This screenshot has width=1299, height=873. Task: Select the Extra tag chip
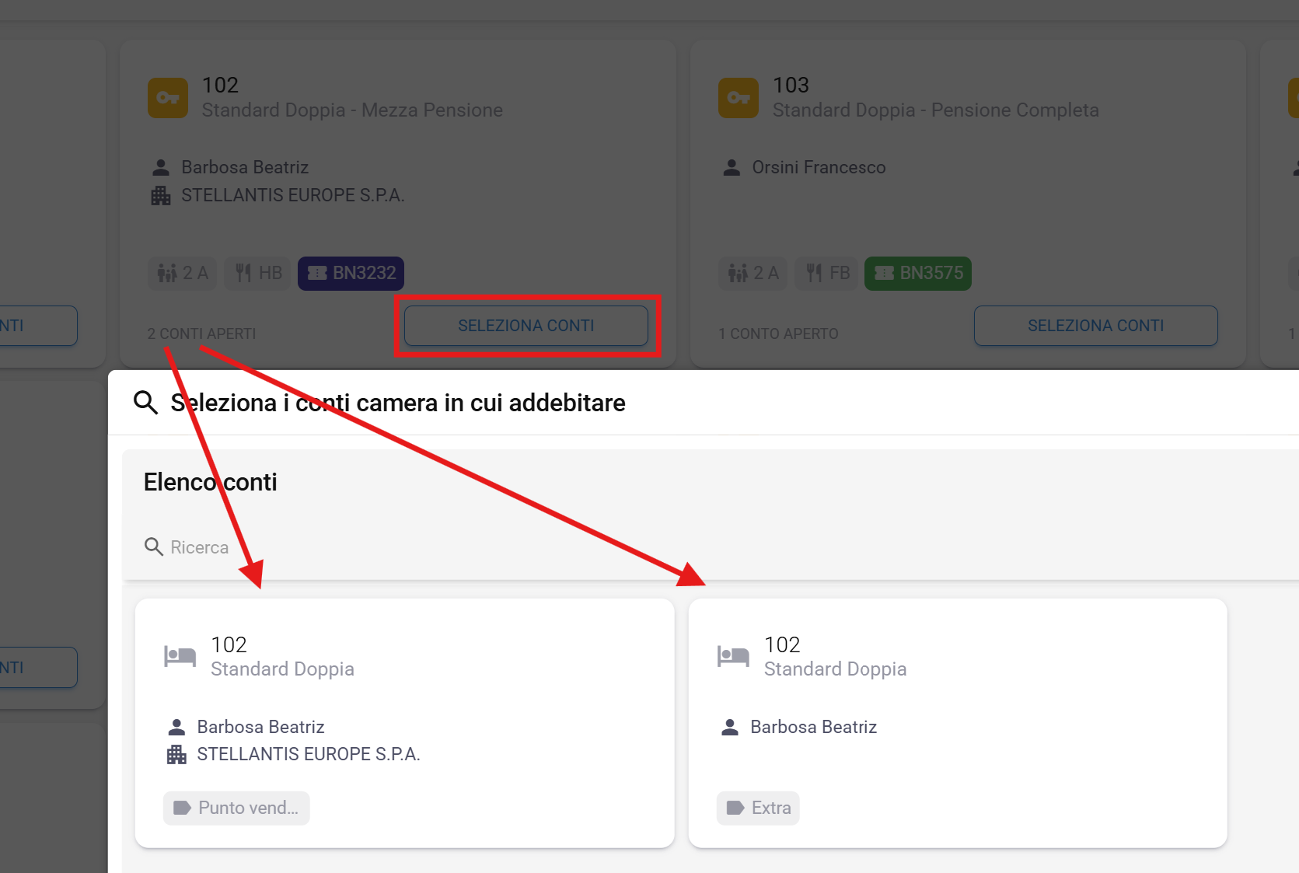coord(758,808)
